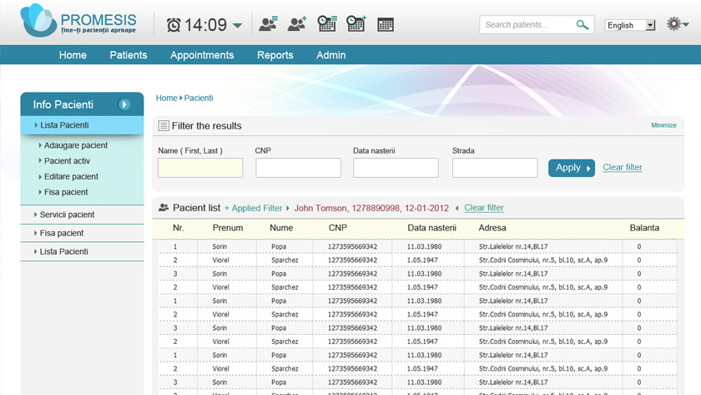Screen dimensions: 701x395
Task: Click the add patient icon with plus
Action: [x=297, y=23]
